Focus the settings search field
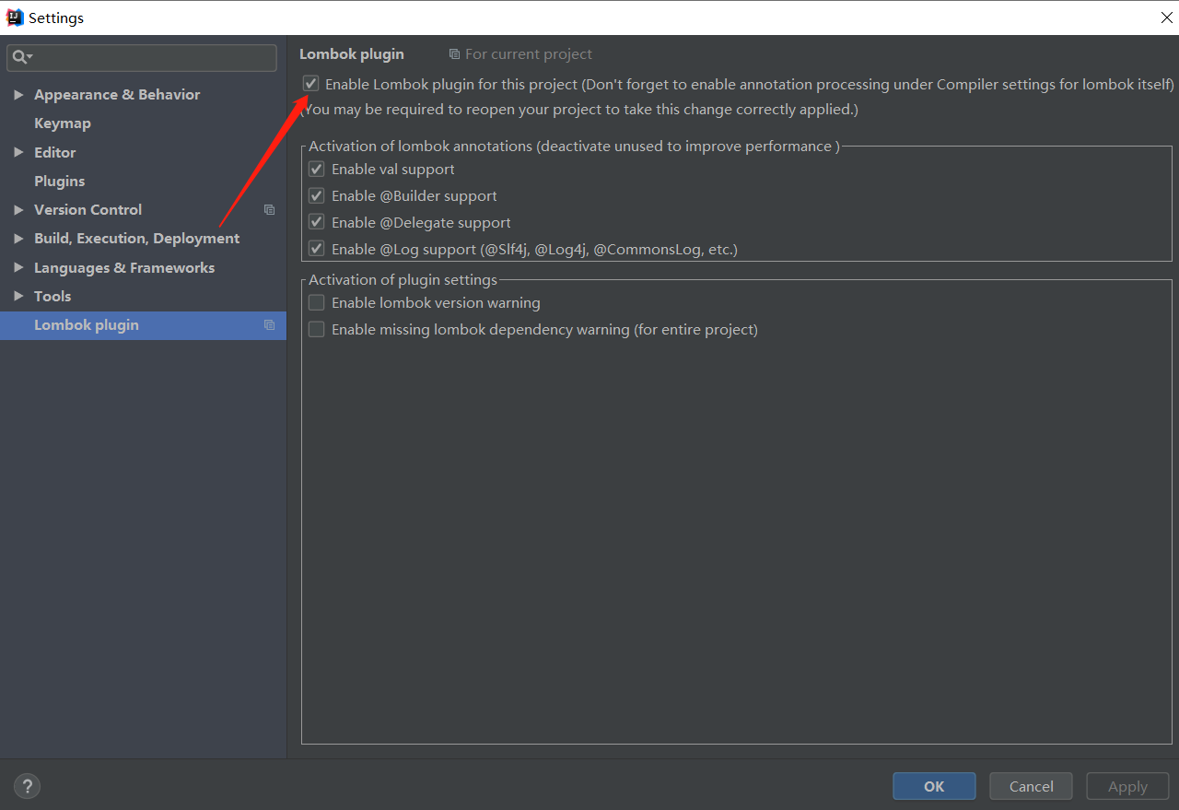 pyautogui.click(x=142, y=58)
